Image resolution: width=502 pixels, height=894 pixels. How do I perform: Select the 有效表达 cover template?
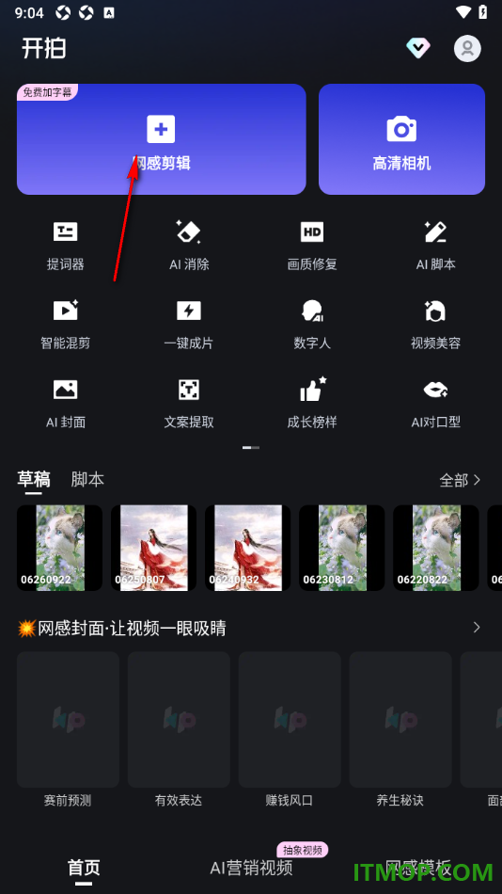coord(179,730)
